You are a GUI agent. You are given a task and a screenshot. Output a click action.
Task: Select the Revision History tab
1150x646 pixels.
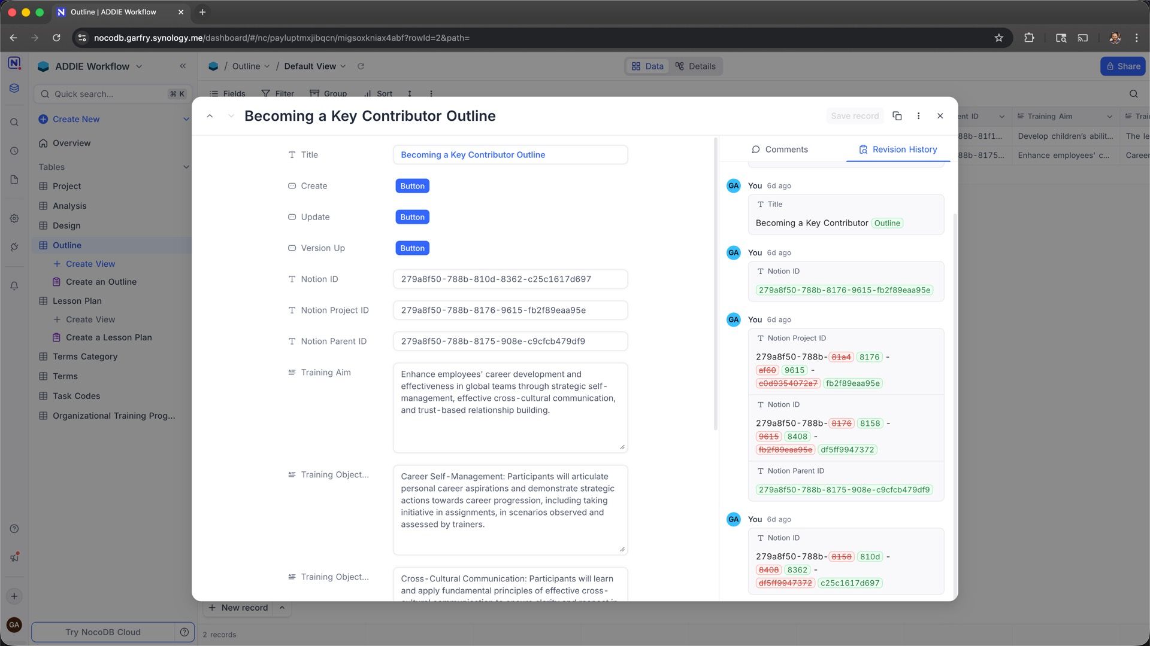pyautogui.click(x=897, y=150)
